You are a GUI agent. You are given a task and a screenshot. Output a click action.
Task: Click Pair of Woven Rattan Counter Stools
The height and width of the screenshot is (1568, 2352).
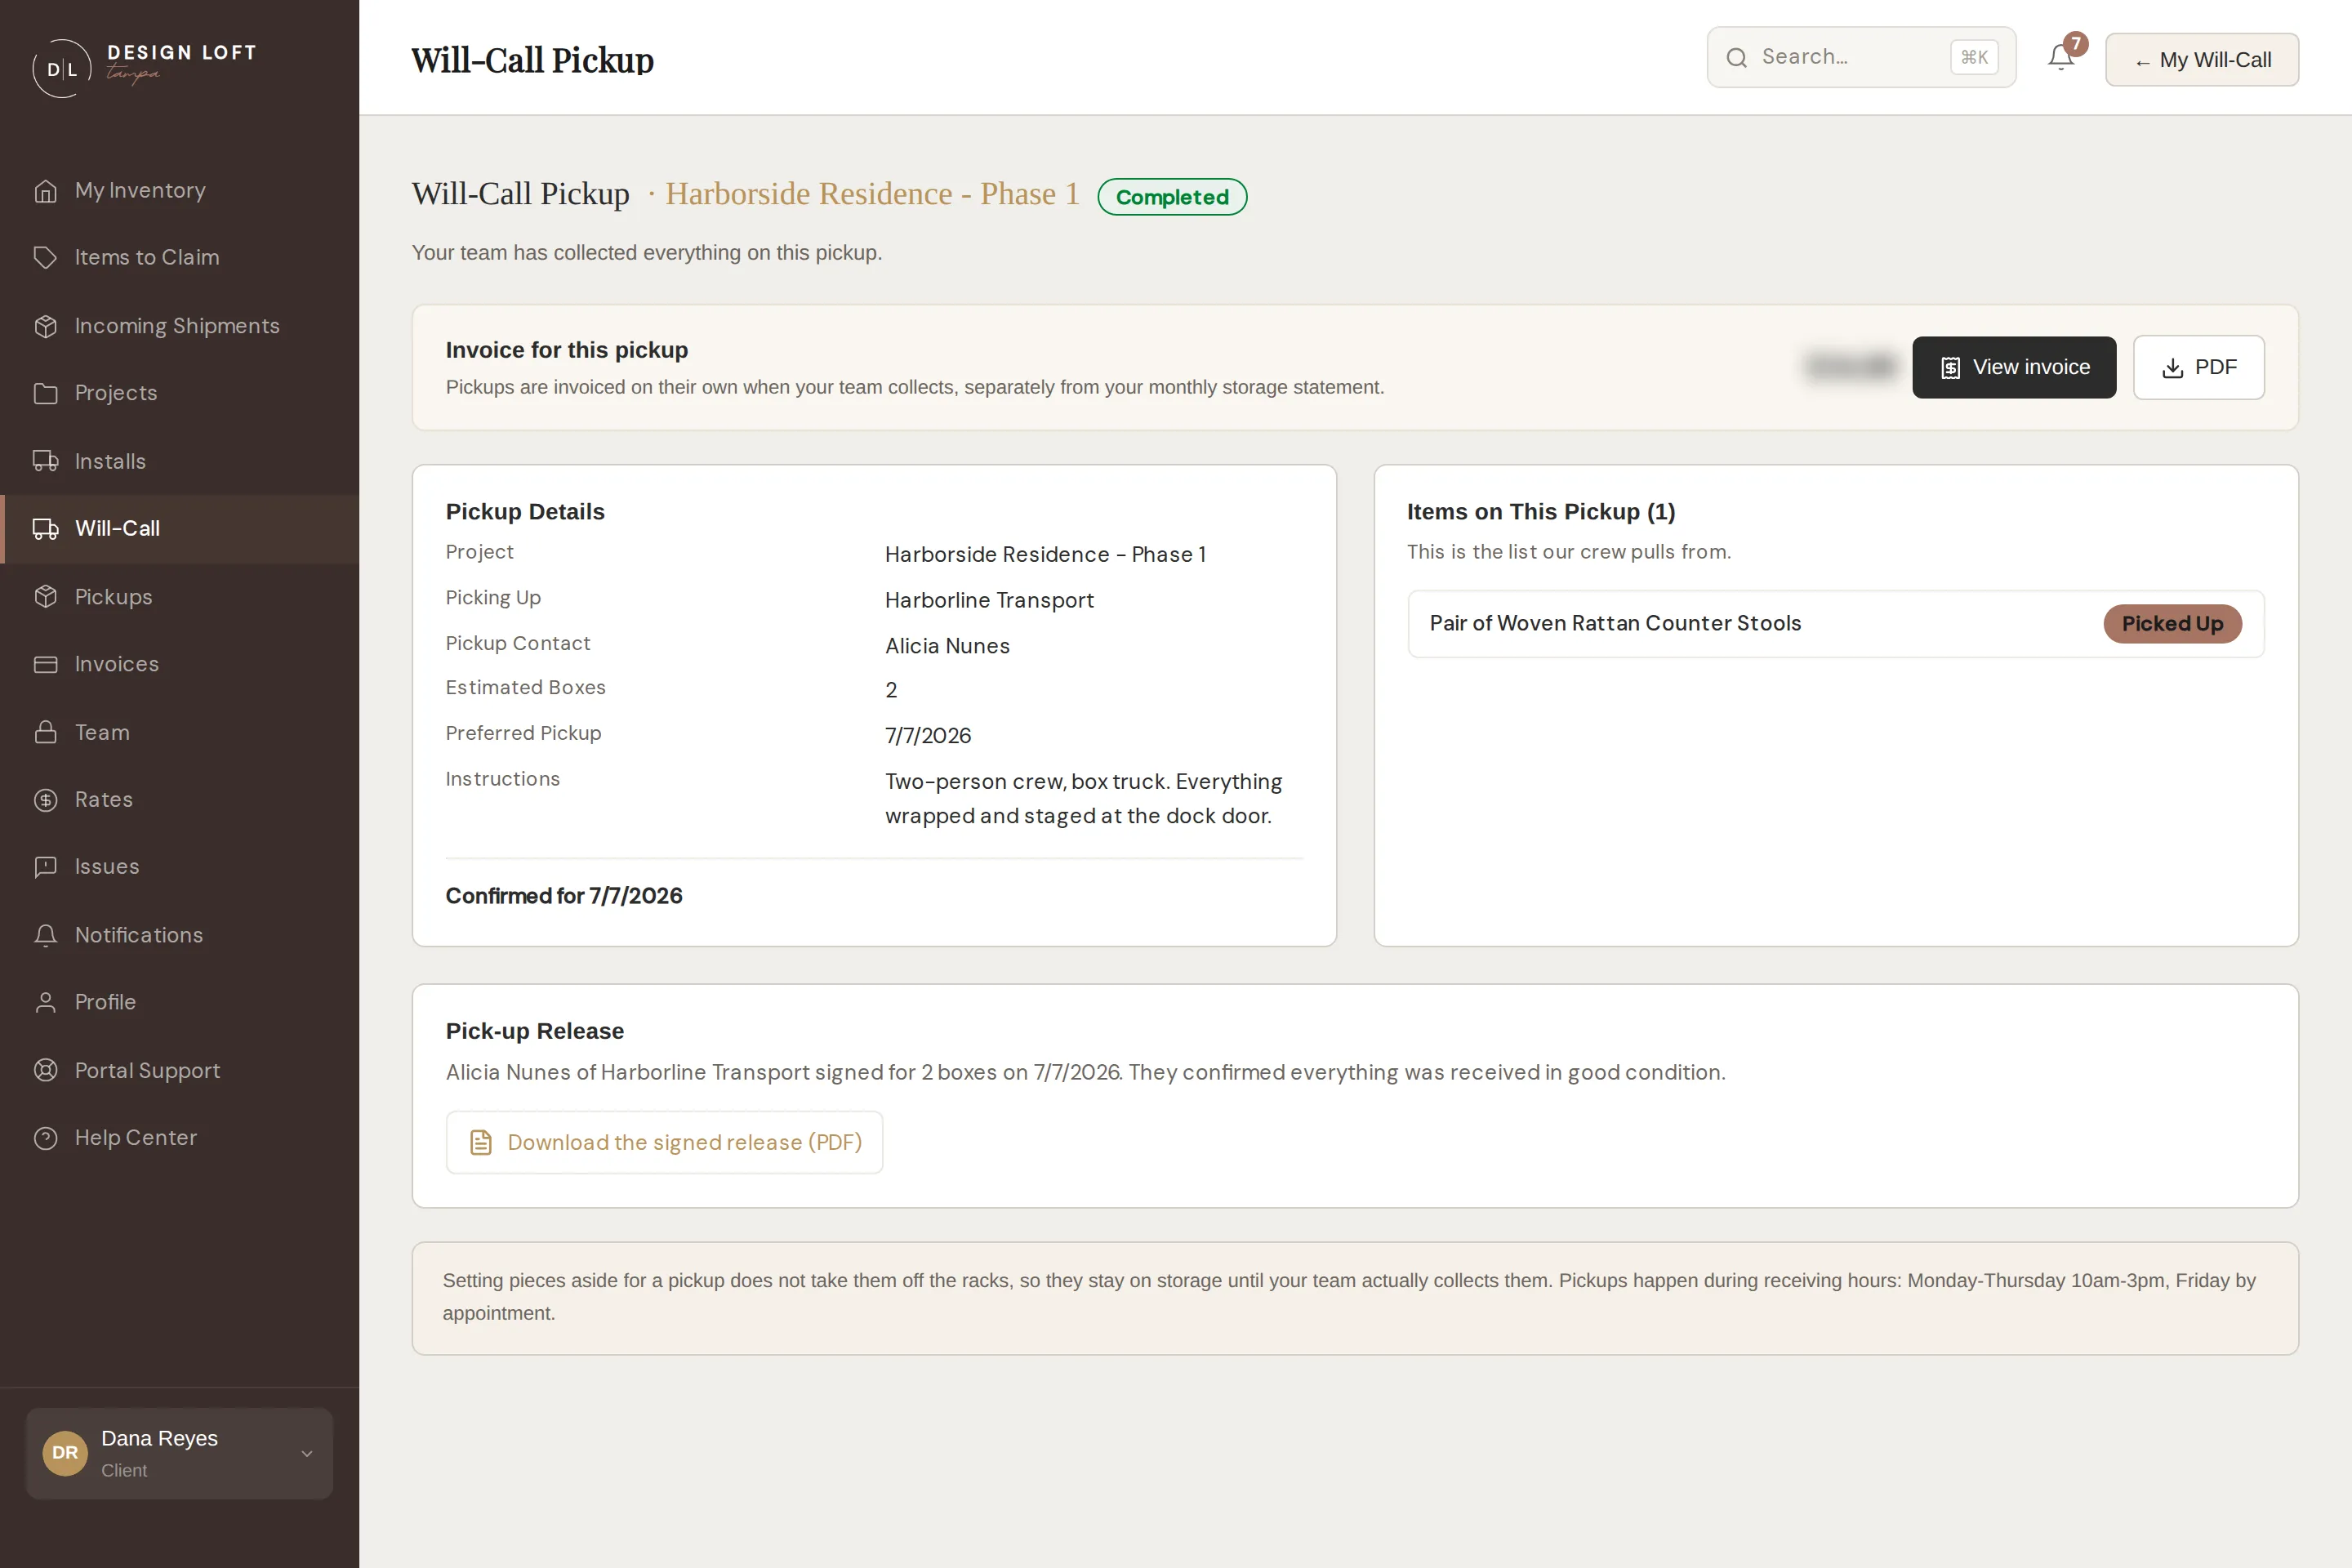point(1615,623)
